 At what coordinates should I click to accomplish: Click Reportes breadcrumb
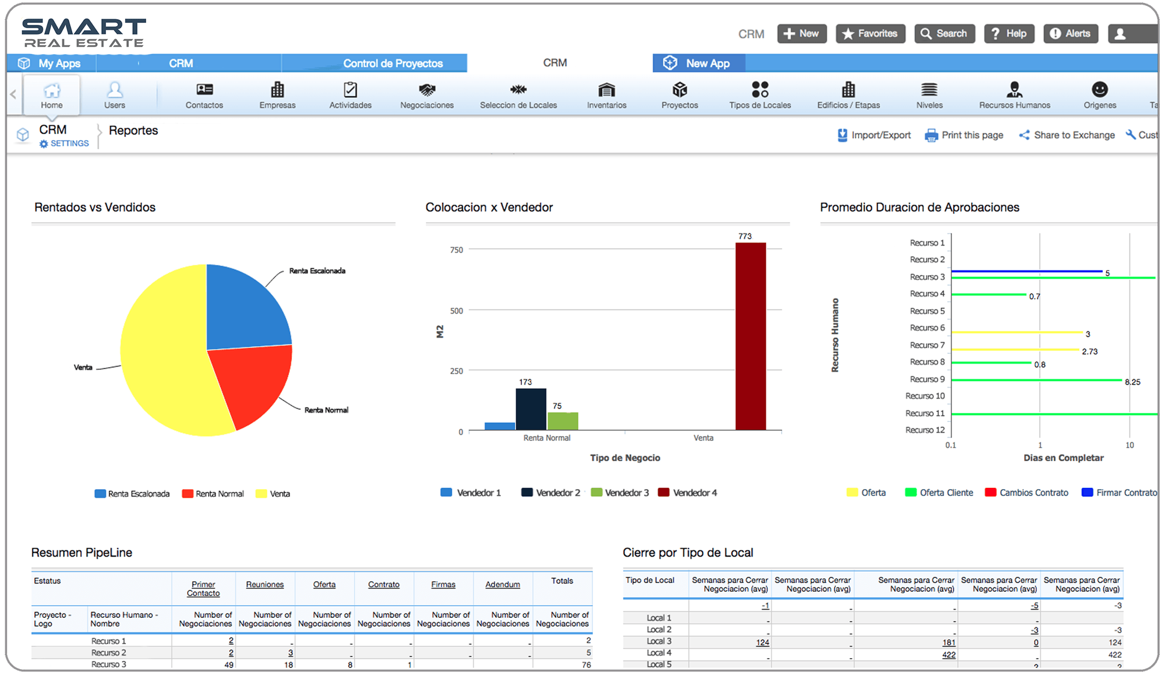(133, 131)
